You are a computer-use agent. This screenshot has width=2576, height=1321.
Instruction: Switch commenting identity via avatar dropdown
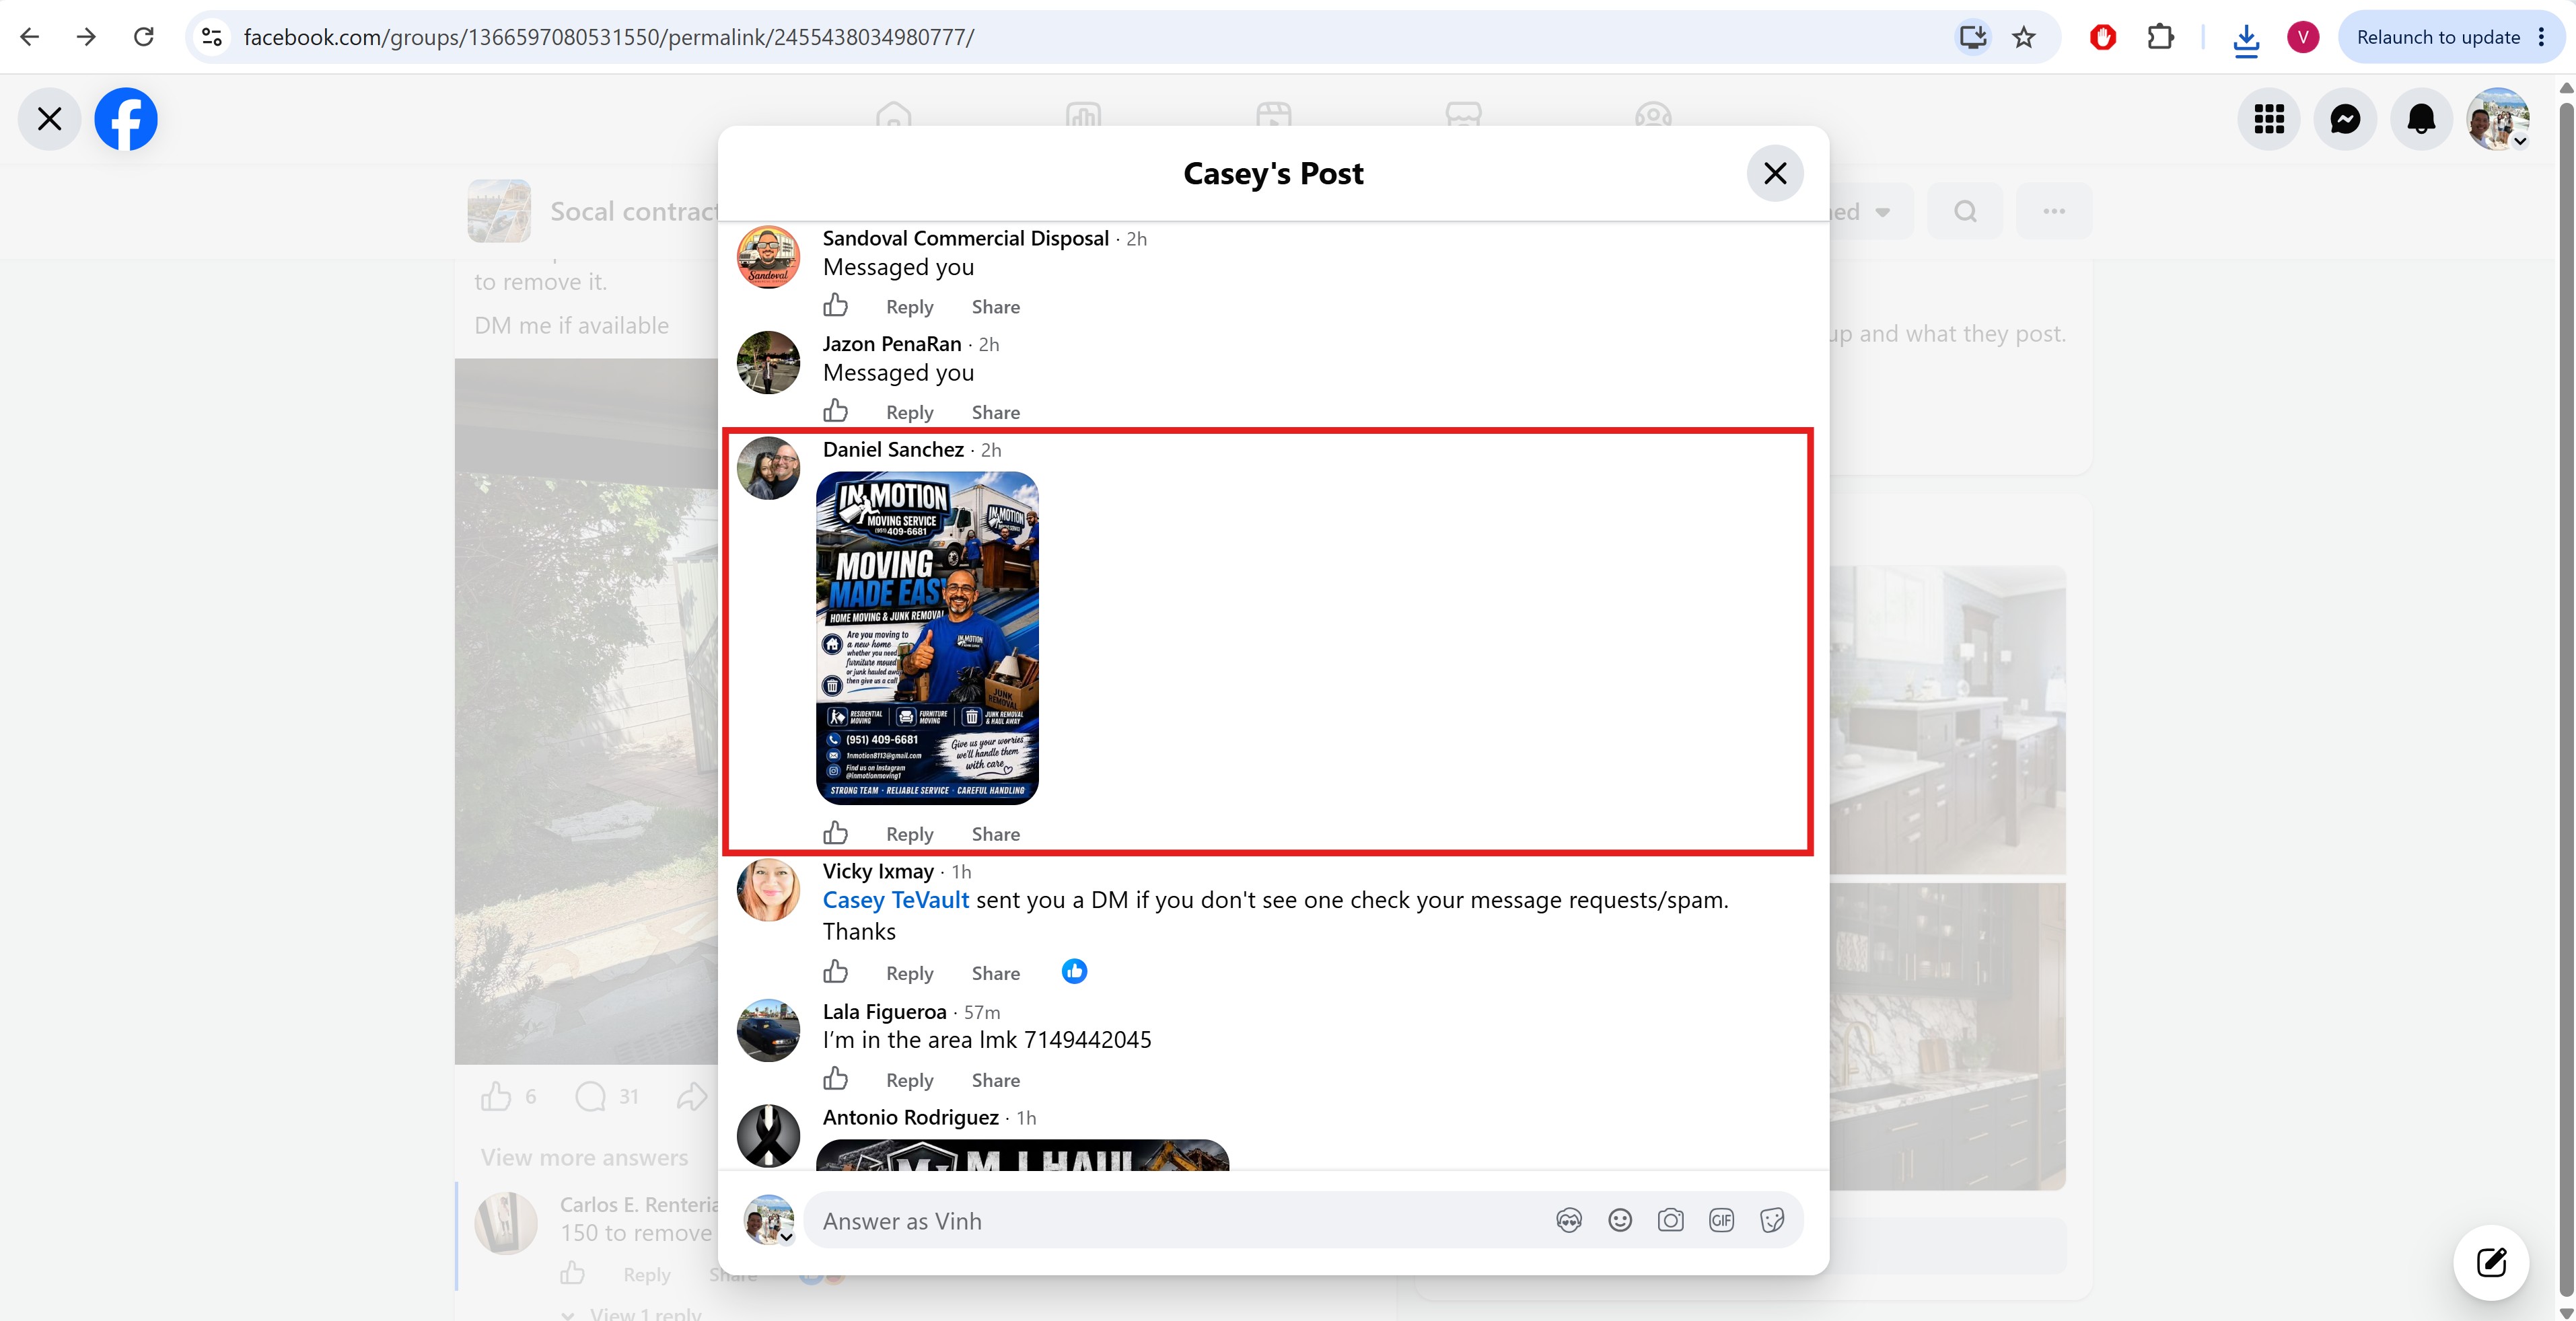pos(769,1220)
